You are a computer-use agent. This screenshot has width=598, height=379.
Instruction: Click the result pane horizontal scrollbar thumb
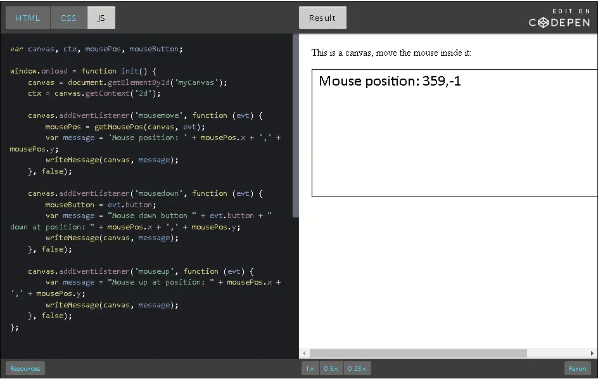(418, 354)
